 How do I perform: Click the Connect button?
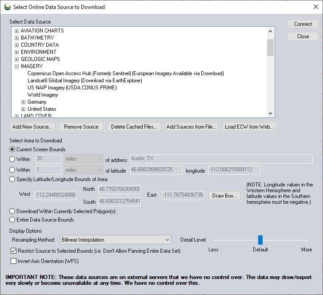click(303, 24)
